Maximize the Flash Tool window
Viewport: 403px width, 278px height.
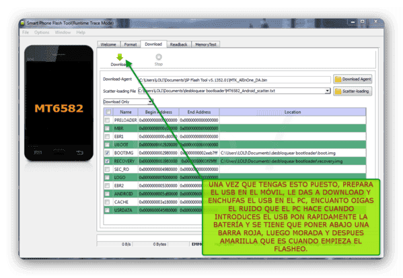click(x=363, y=22)
